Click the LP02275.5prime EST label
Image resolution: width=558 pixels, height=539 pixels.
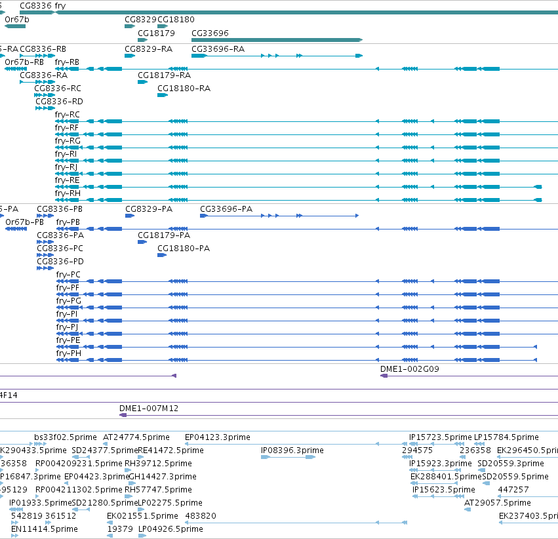[x=170, y=504]
